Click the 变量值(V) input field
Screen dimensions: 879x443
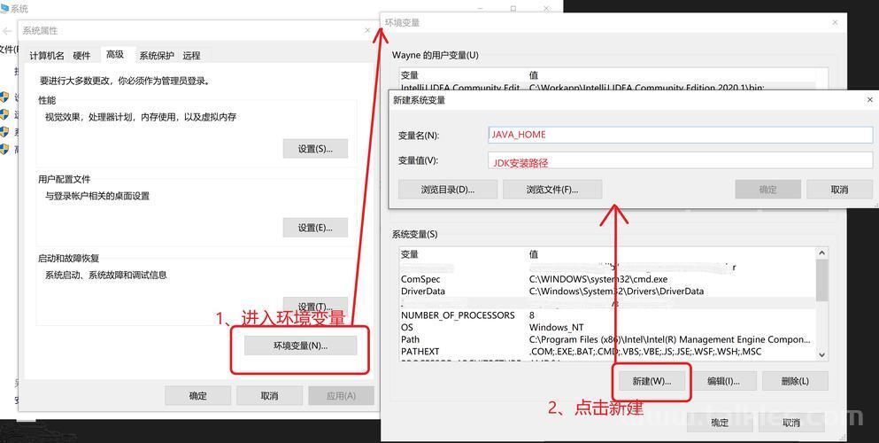(680, 160)
